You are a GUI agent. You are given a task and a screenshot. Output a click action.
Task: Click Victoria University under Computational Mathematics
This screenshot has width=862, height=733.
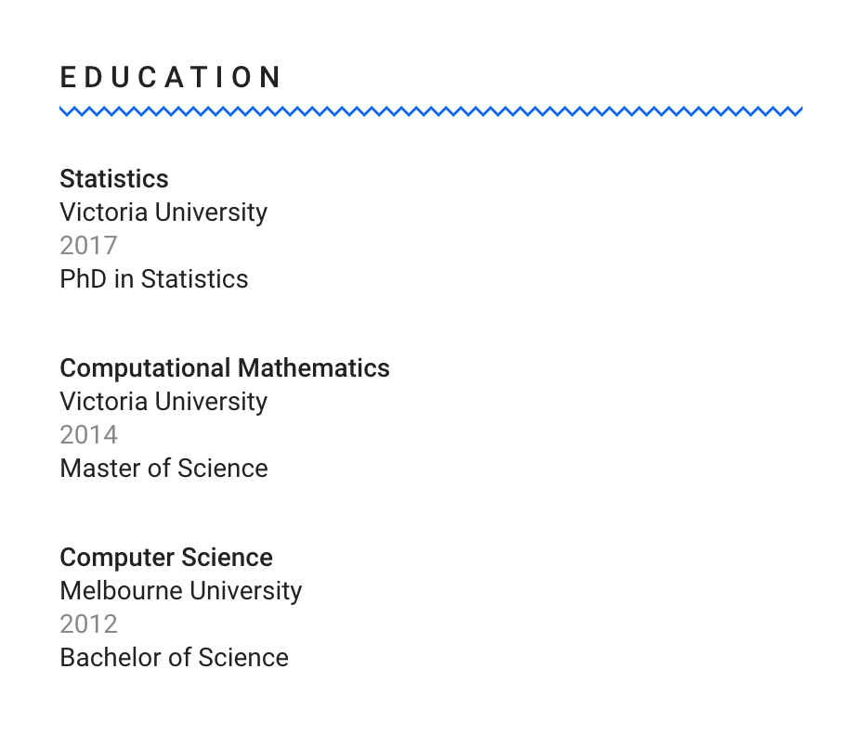[x=163, y=403]
